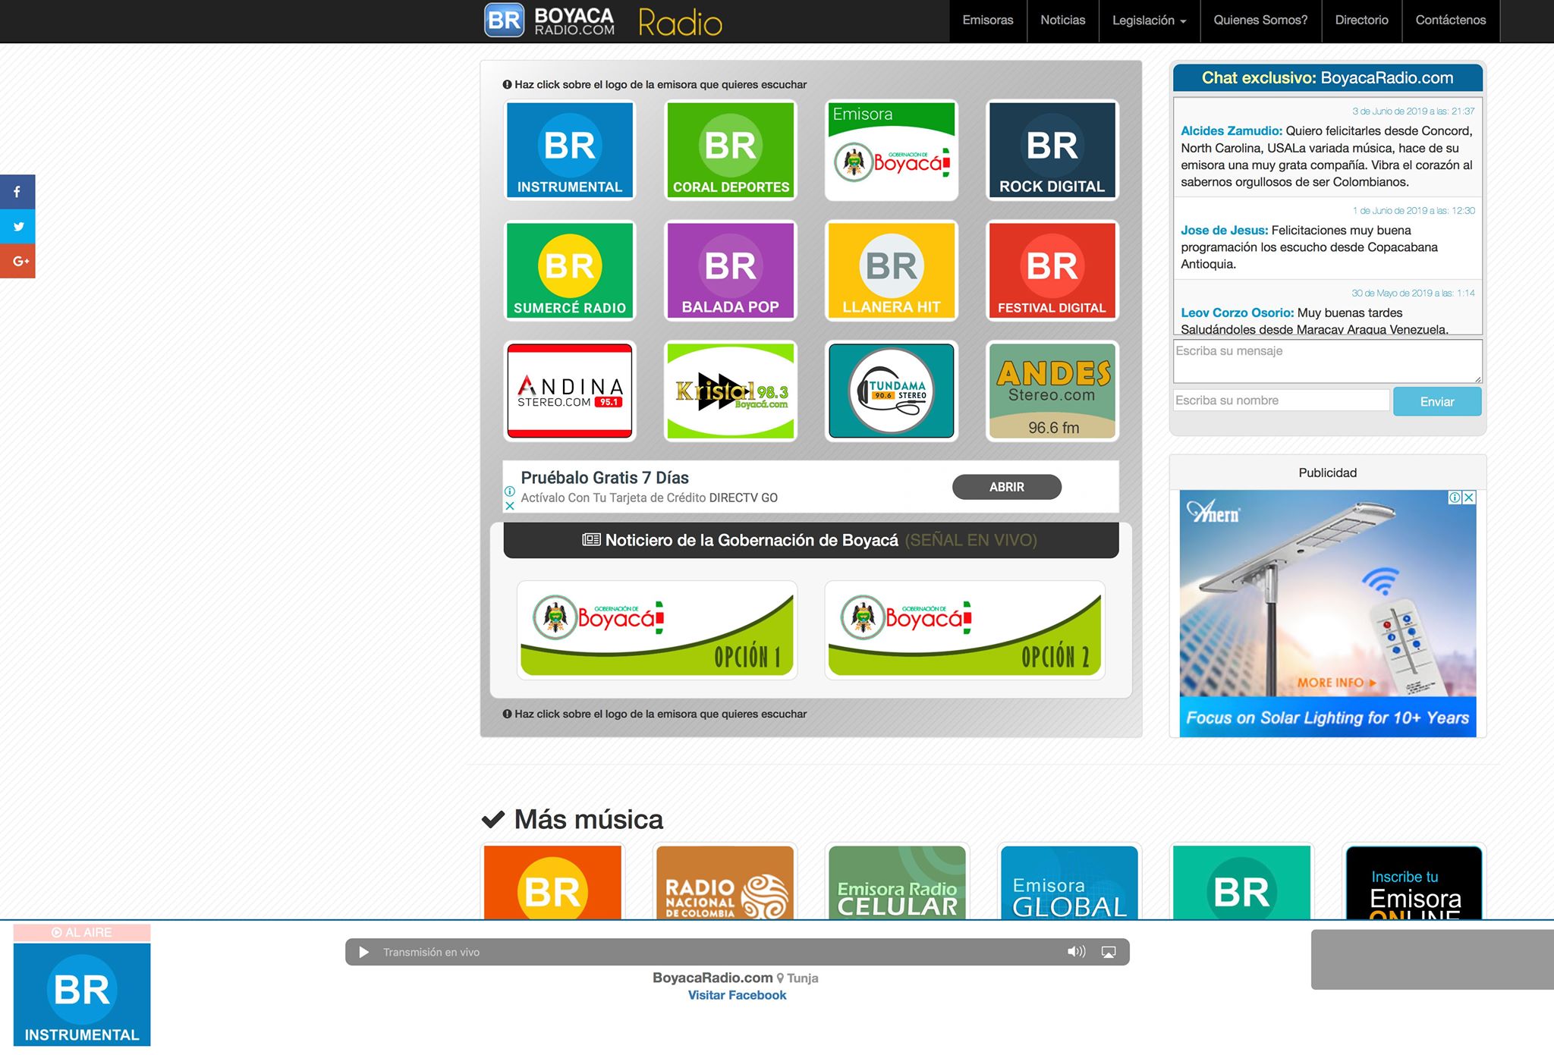Select the BR Sumercé Radio station
Image resolution: width=1554 pixels, height=1055 pixels.
click(x=570, y=271)
